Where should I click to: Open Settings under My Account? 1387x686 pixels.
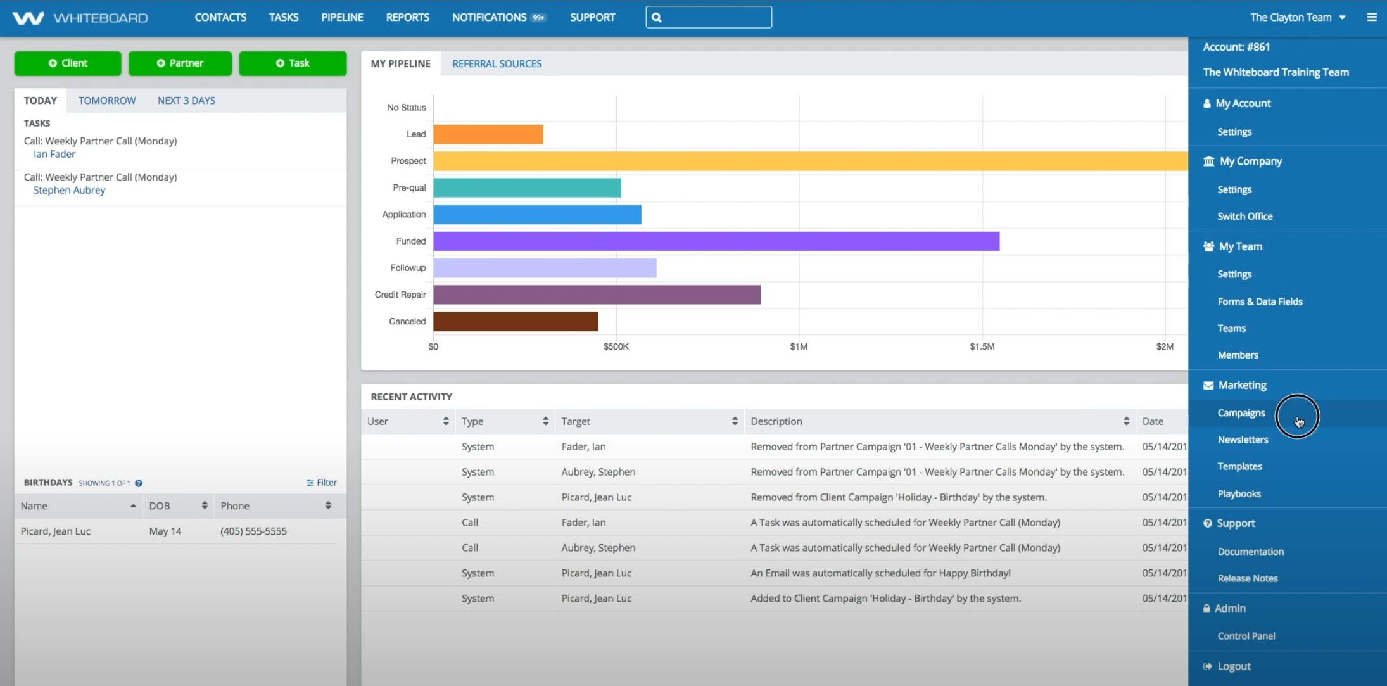(x=1234, y=132)
